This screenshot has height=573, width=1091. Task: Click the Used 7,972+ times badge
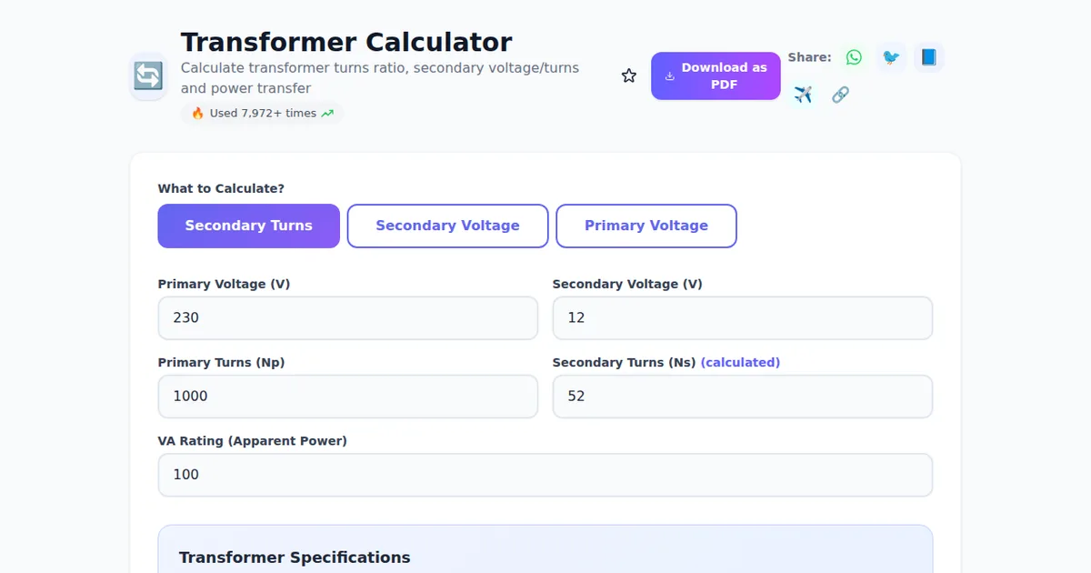(x=262, y=113)
